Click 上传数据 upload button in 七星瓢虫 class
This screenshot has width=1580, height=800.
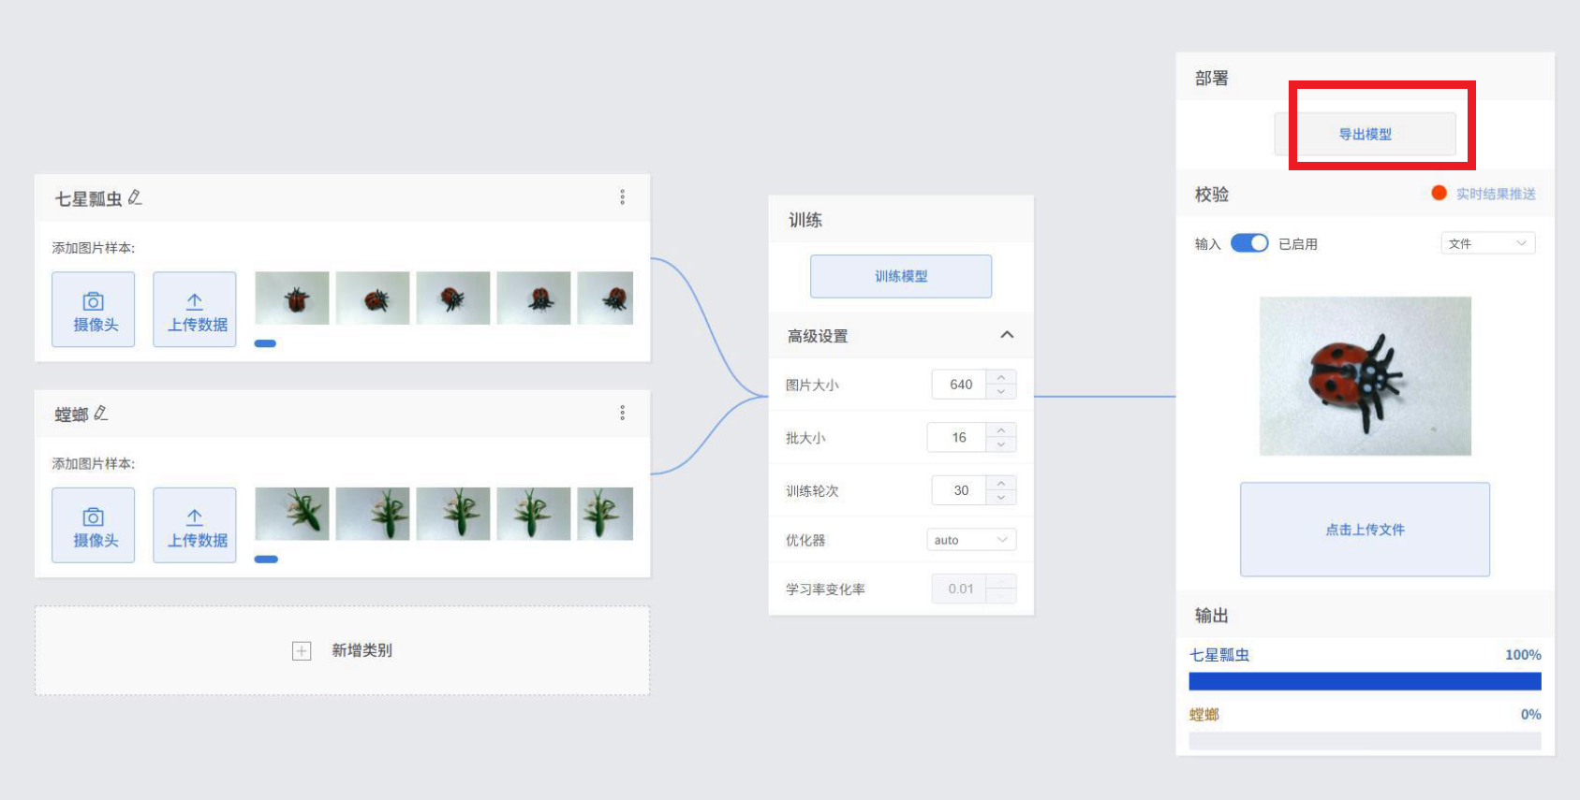click(195, 310)
